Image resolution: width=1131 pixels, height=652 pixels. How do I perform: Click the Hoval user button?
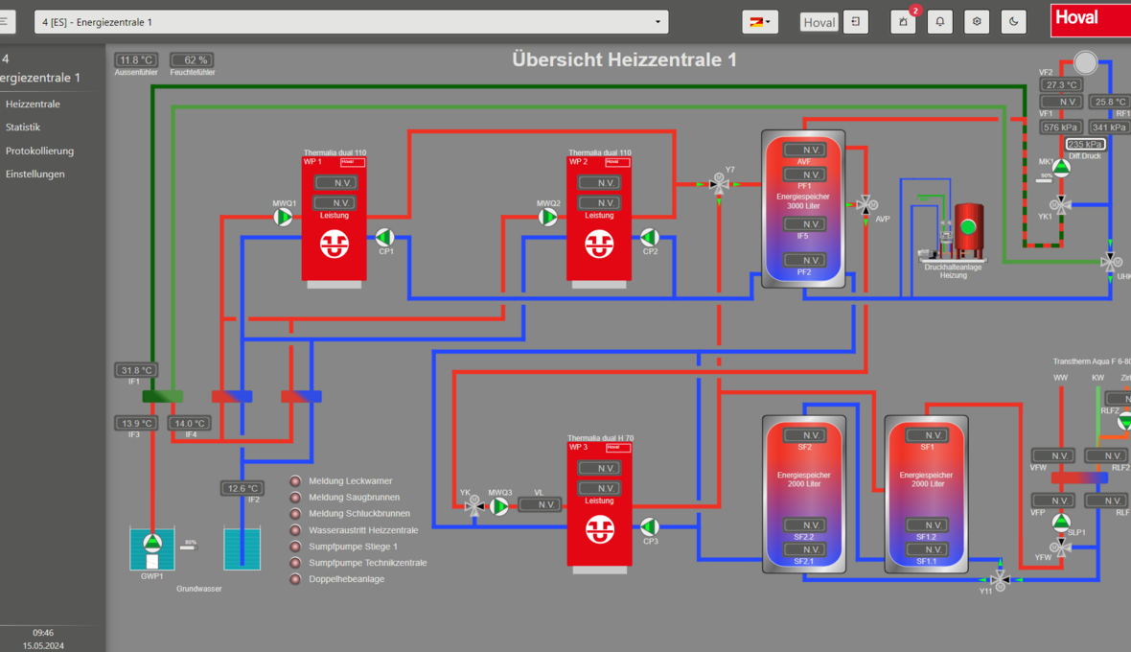pyautogui.click(x=819, y=22)
